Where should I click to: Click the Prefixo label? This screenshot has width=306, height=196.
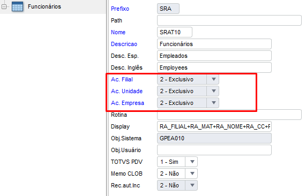[120, 9]
